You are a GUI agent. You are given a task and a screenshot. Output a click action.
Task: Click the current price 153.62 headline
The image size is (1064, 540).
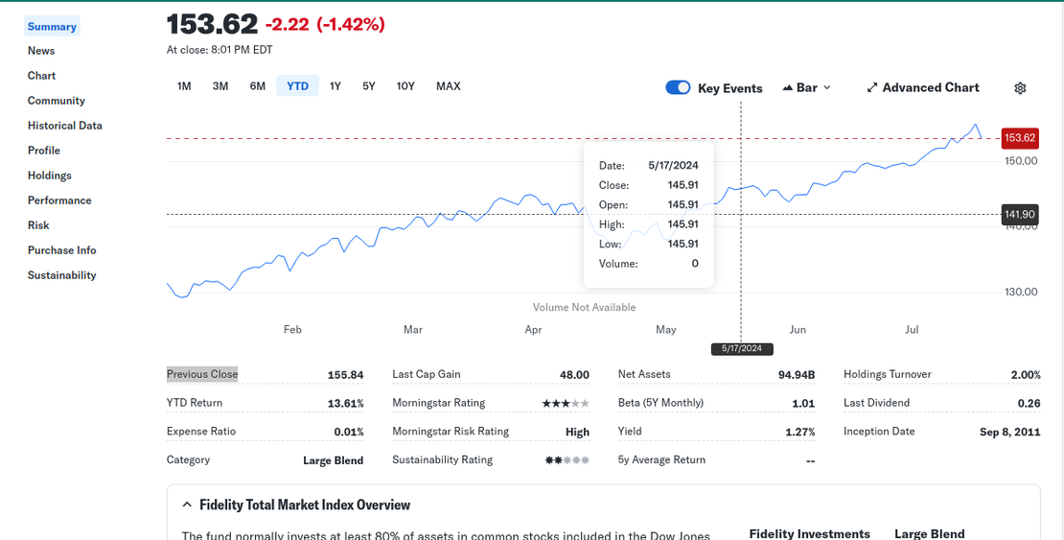pos(213,24)
